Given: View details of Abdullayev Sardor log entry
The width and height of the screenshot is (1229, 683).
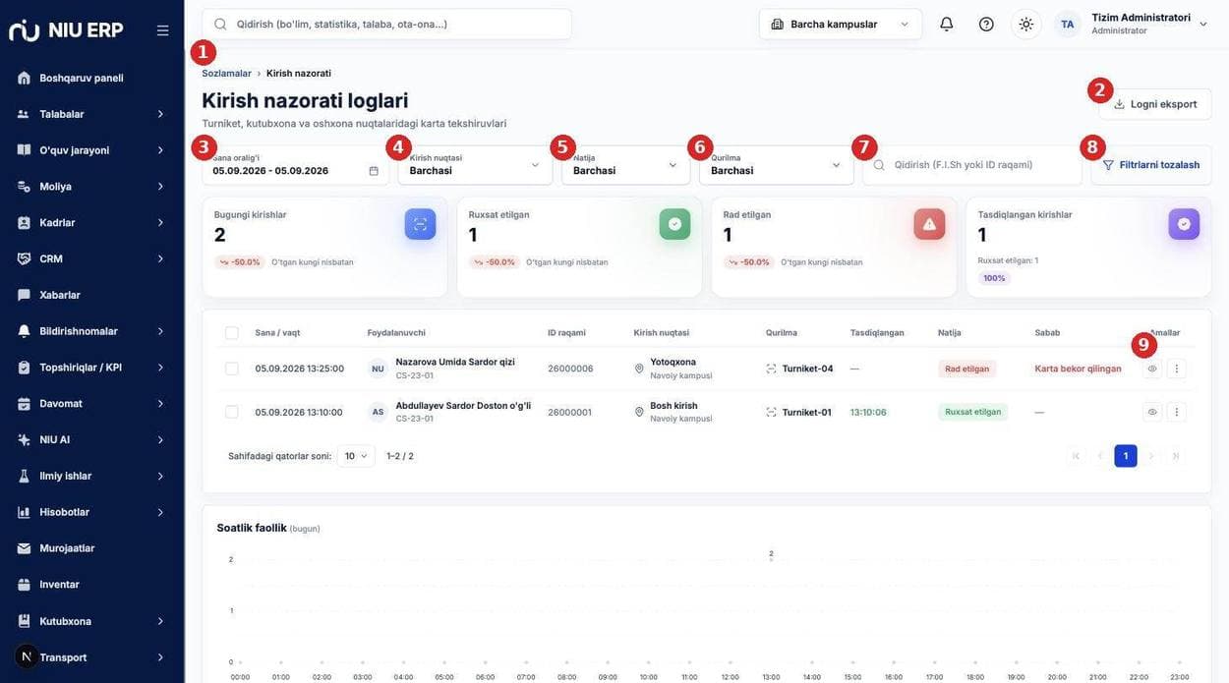Looking at the screenshot, I should tap(1152, 412).
